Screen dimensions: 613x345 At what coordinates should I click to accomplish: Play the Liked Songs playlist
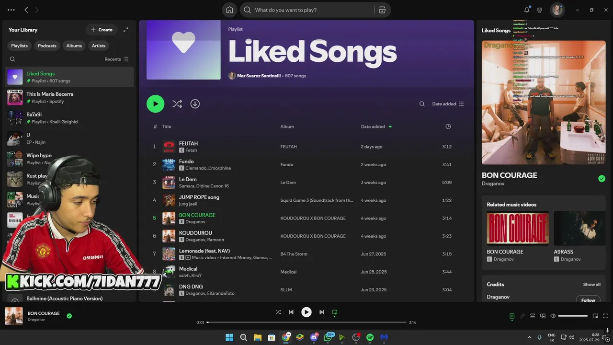point(155,103)
